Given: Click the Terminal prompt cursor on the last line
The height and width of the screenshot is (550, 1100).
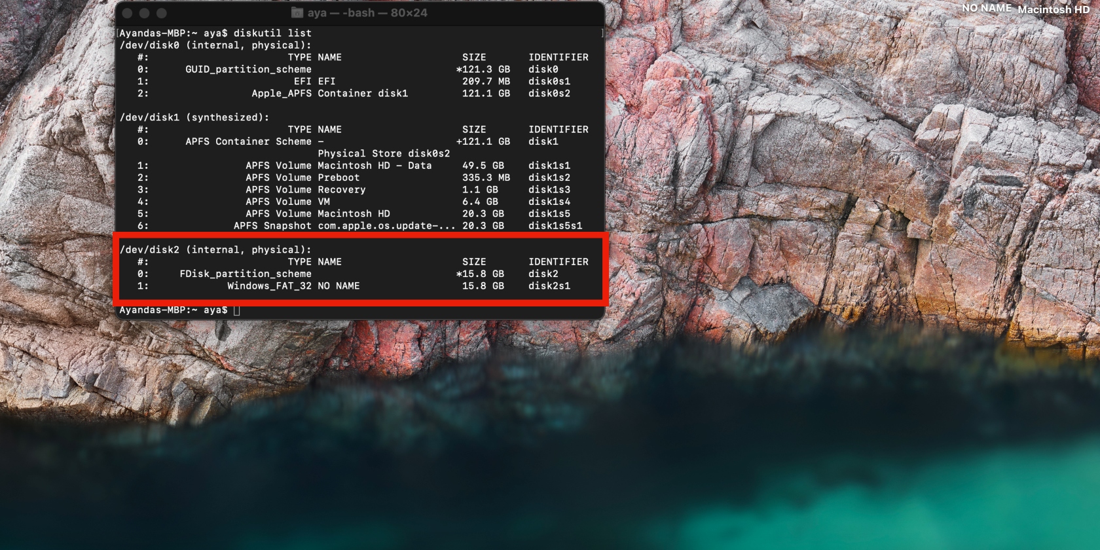Looking at the screenshot, I should pyautogui.click(x=237, y=310).
